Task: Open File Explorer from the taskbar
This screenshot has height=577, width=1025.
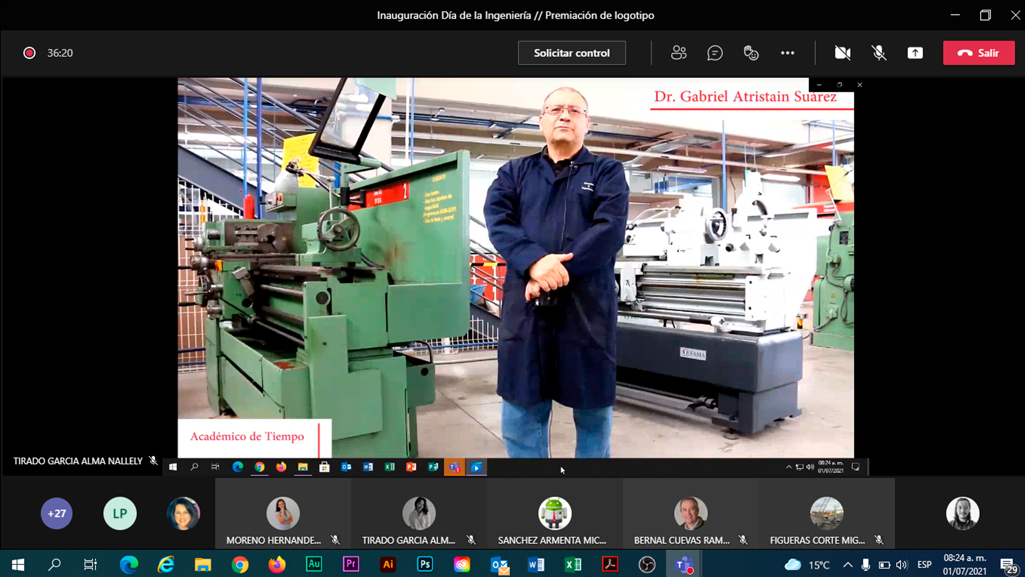Action: click(203, 564)
